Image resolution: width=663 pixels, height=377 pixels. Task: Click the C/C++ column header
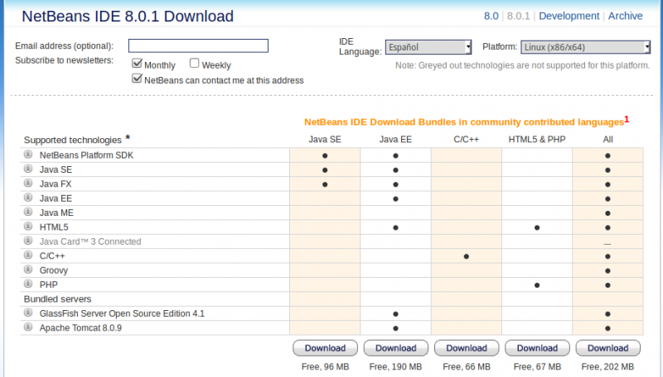click(466, 140)
